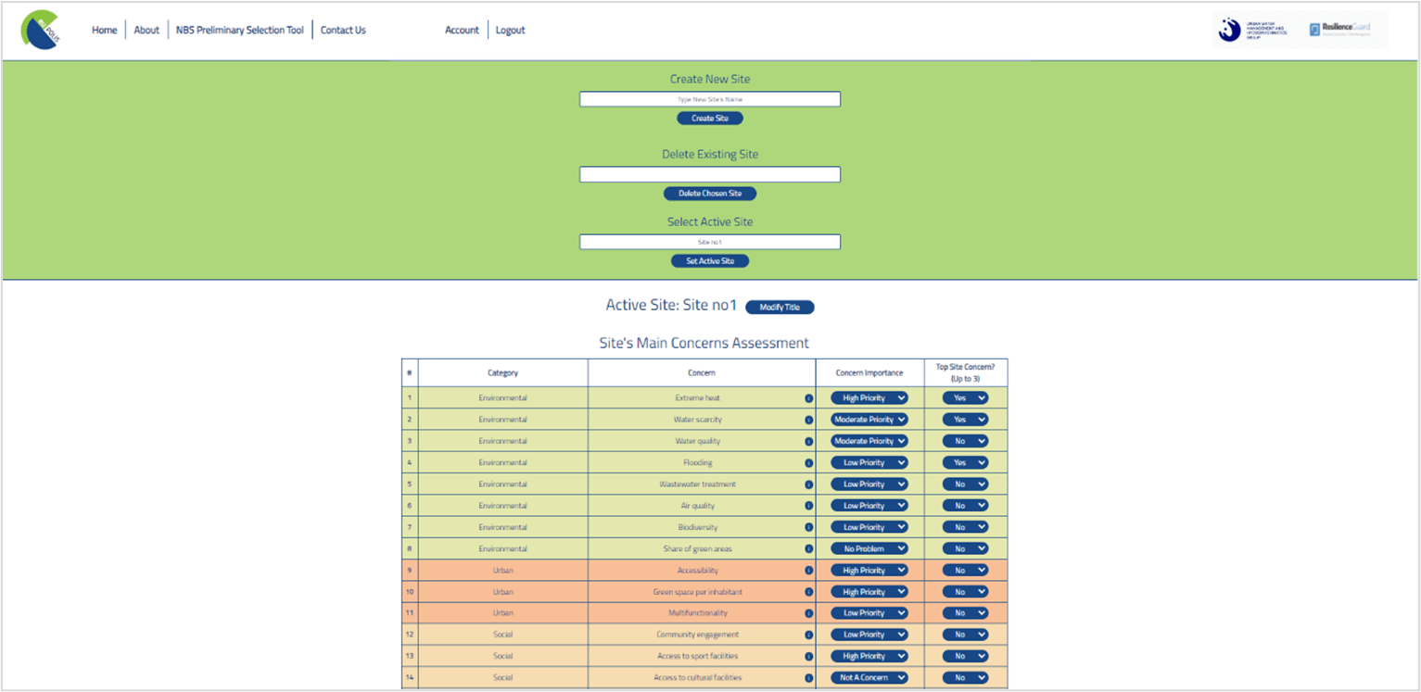Show info for Air quality concern
Screen dimensions: 1421x692
(x=808, y=506)
